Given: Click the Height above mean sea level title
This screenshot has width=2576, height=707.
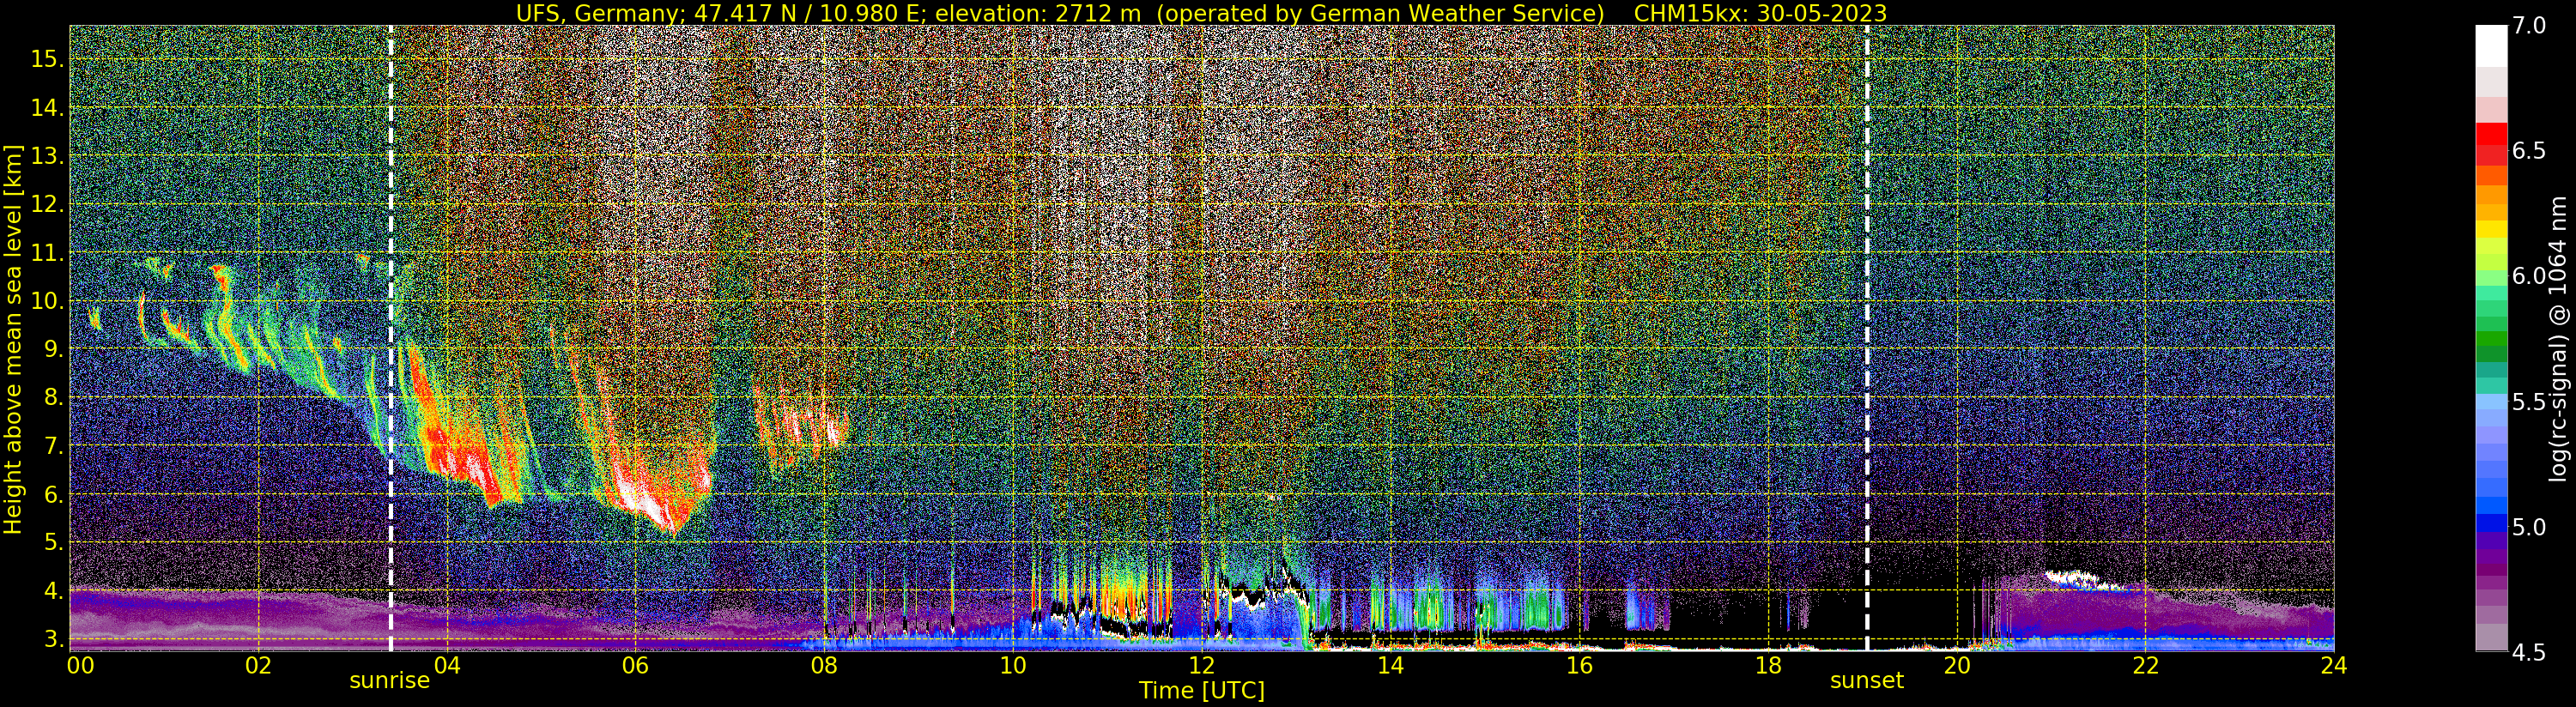Looking at the screenshot, I should 13,340.
